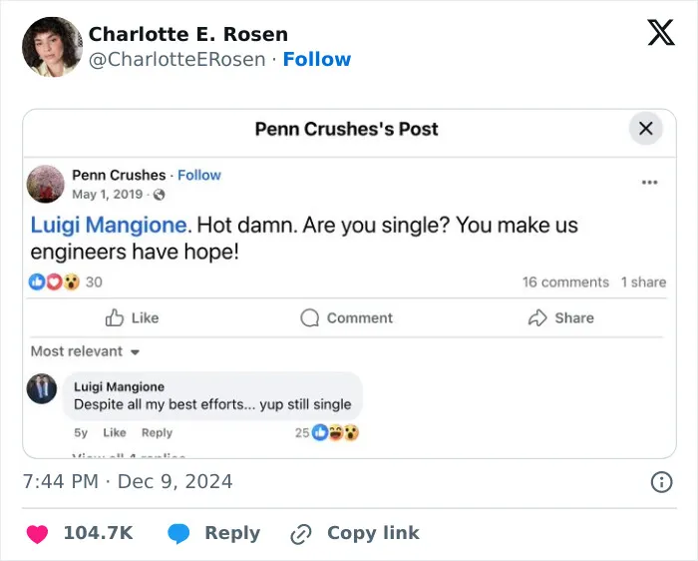Click reaction emojis on Luigi's comment

coord(335,432)
